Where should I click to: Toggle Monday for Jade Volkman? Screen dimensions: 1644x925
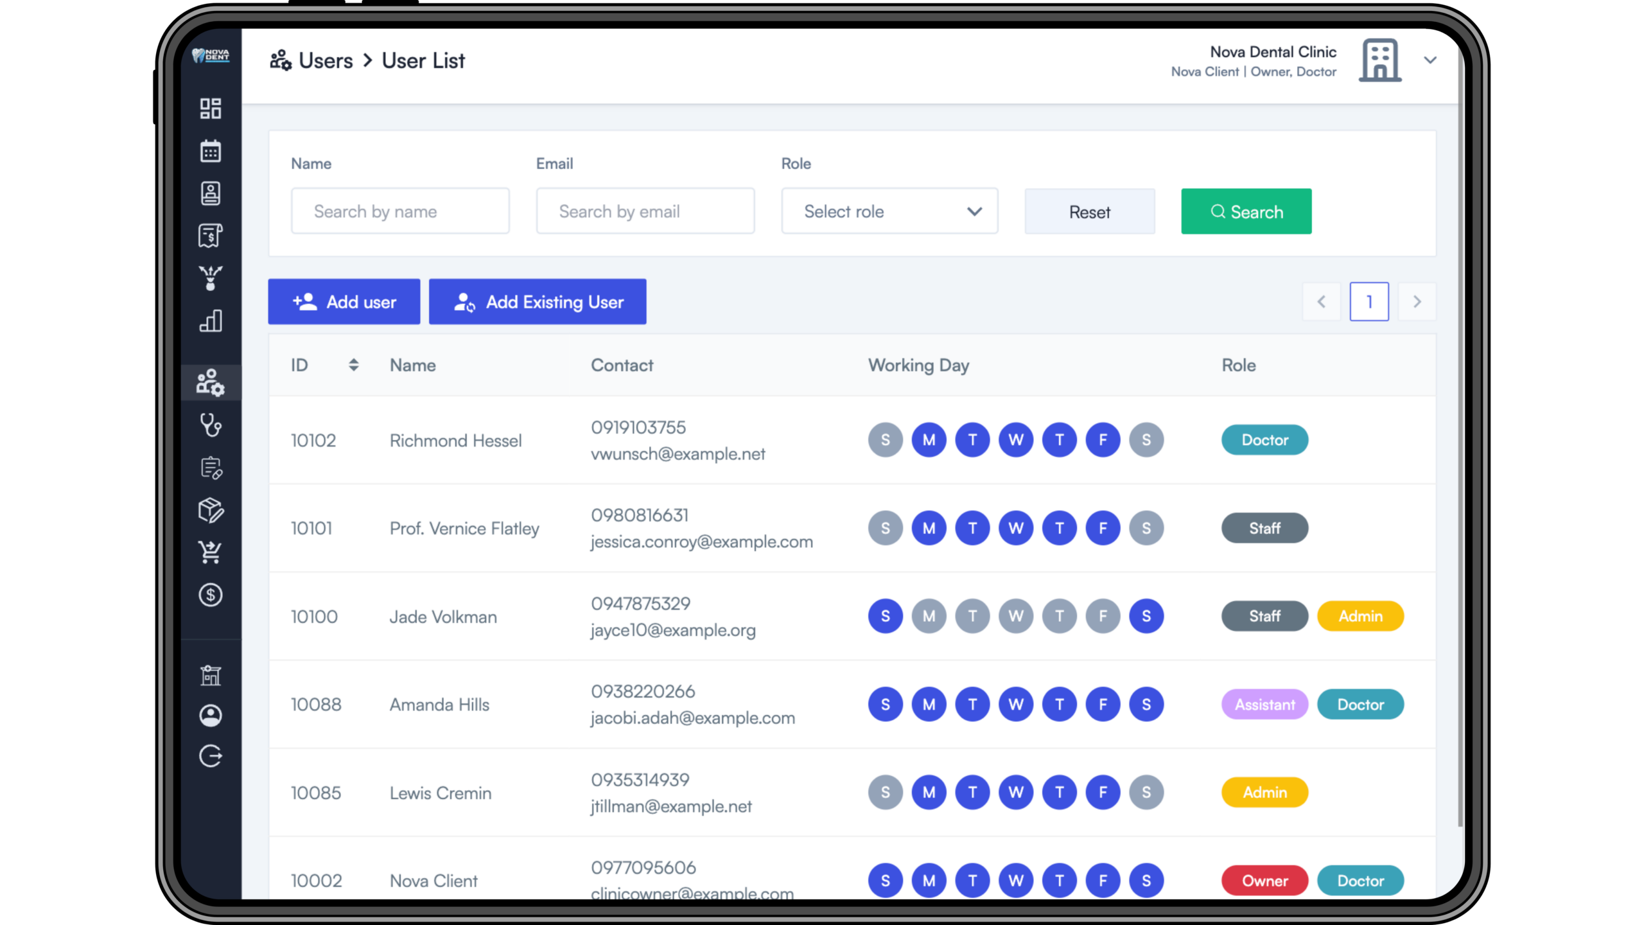coord(929,616)
